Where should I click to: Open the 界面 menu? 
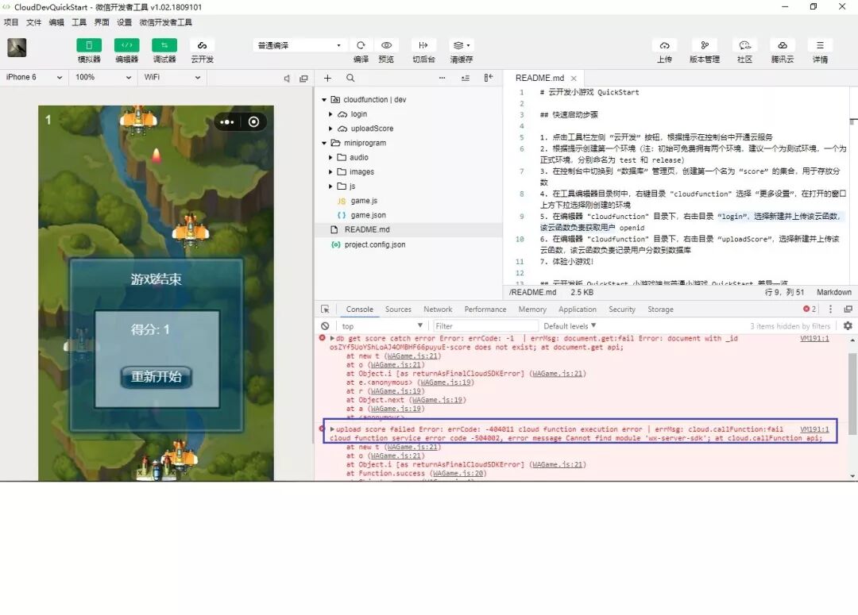coord(102,22)
